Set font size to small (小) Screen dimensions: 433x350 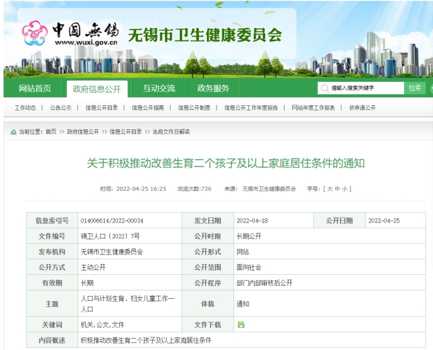(x=345, y=189)
